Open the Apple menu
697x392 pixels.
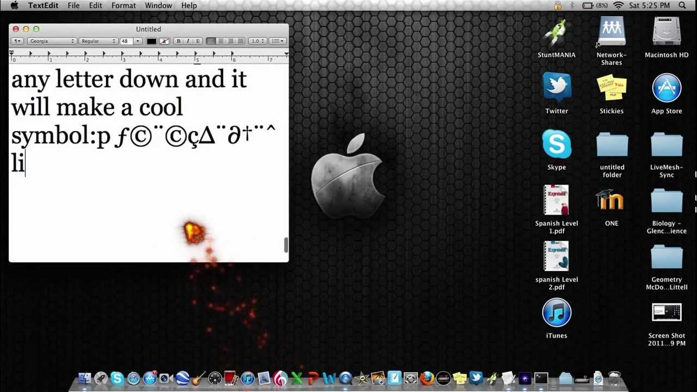(14, 5)
